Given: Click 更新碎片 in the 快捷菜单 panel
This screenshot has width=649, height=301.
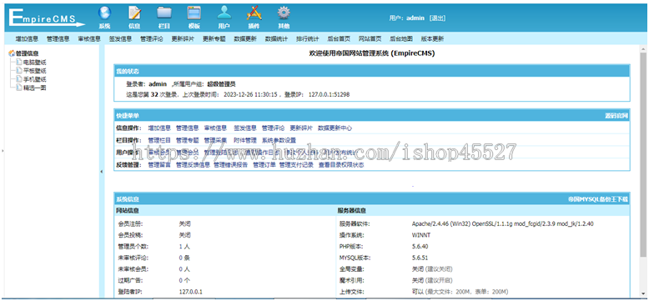Looking at the screenshot, I should click(301, 128).
